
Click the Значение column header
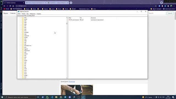(93, 18)
